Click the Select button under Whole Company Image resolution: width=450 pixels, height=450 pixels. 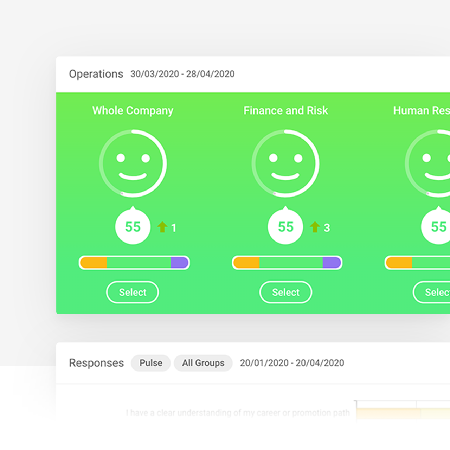click(x=133, y=292)
